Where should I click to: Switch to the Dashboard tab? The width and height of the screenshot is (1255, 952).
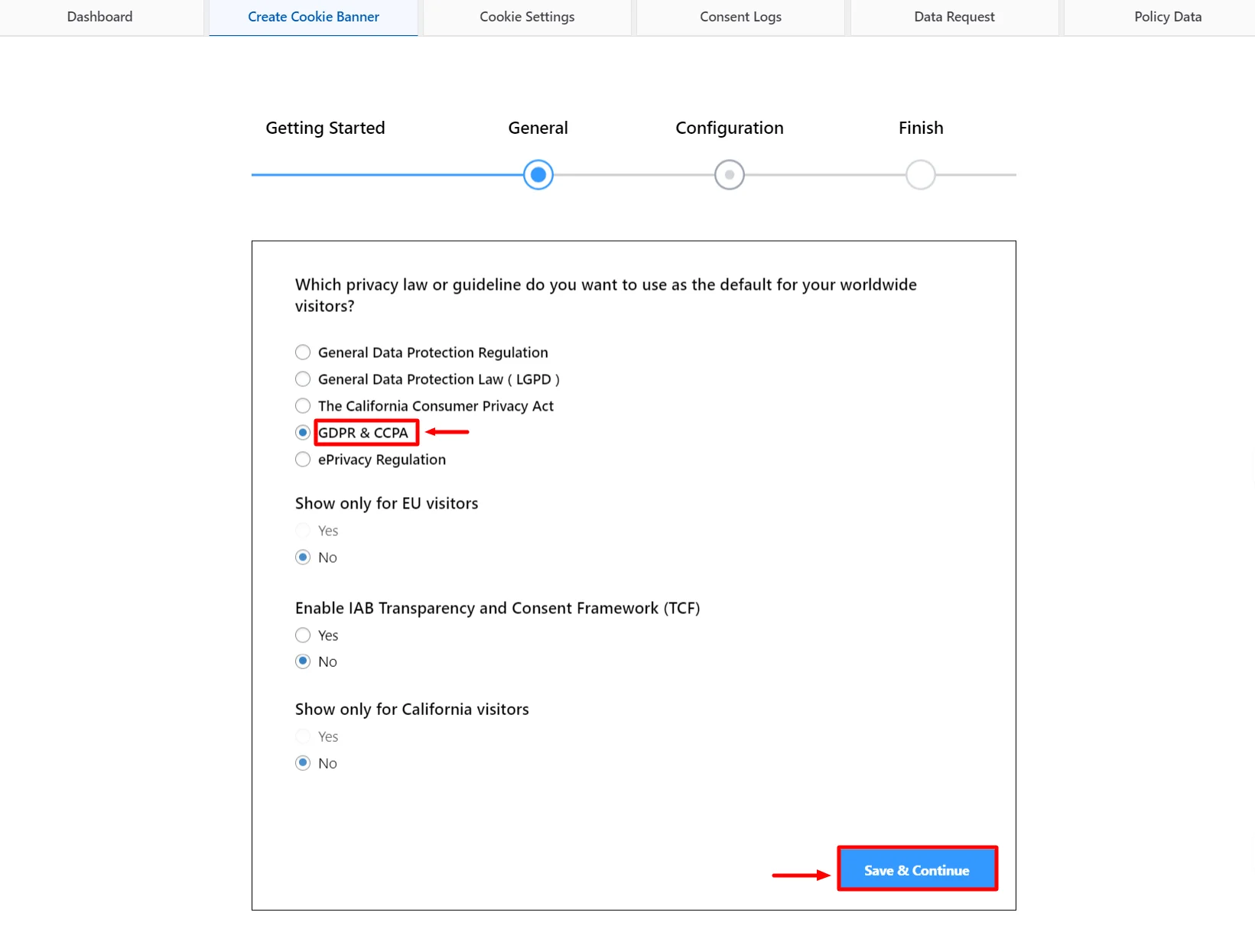pyautogui.click(x=99, y=16)
